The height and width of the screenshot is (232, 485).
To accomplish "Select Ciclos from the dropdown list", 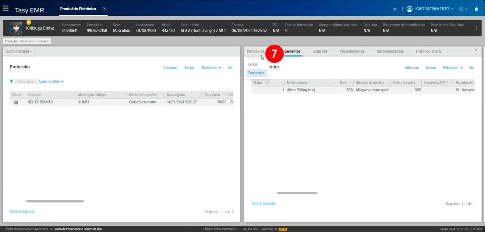I will coord(253,64).
